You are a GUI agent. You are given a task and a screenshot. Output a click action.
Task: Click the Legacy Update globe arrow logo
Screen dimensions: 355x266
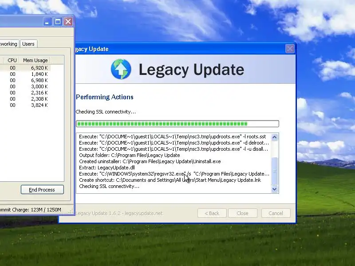click(121, 69)
